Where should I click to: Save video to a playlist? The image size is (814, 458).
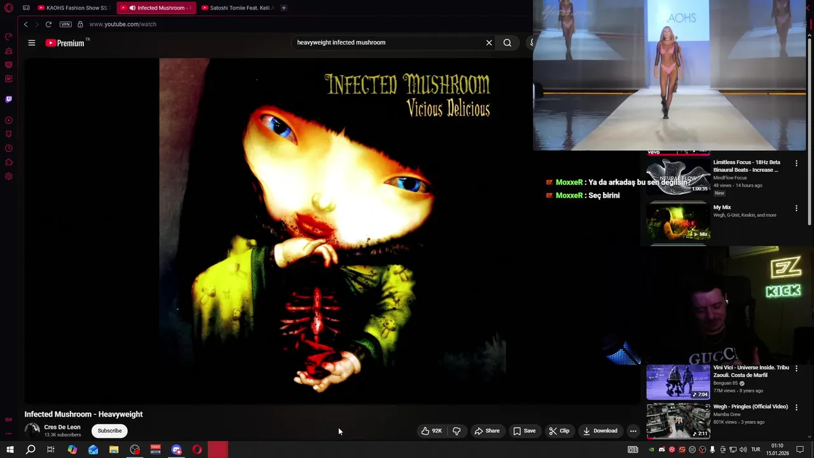tap(525, 431)
